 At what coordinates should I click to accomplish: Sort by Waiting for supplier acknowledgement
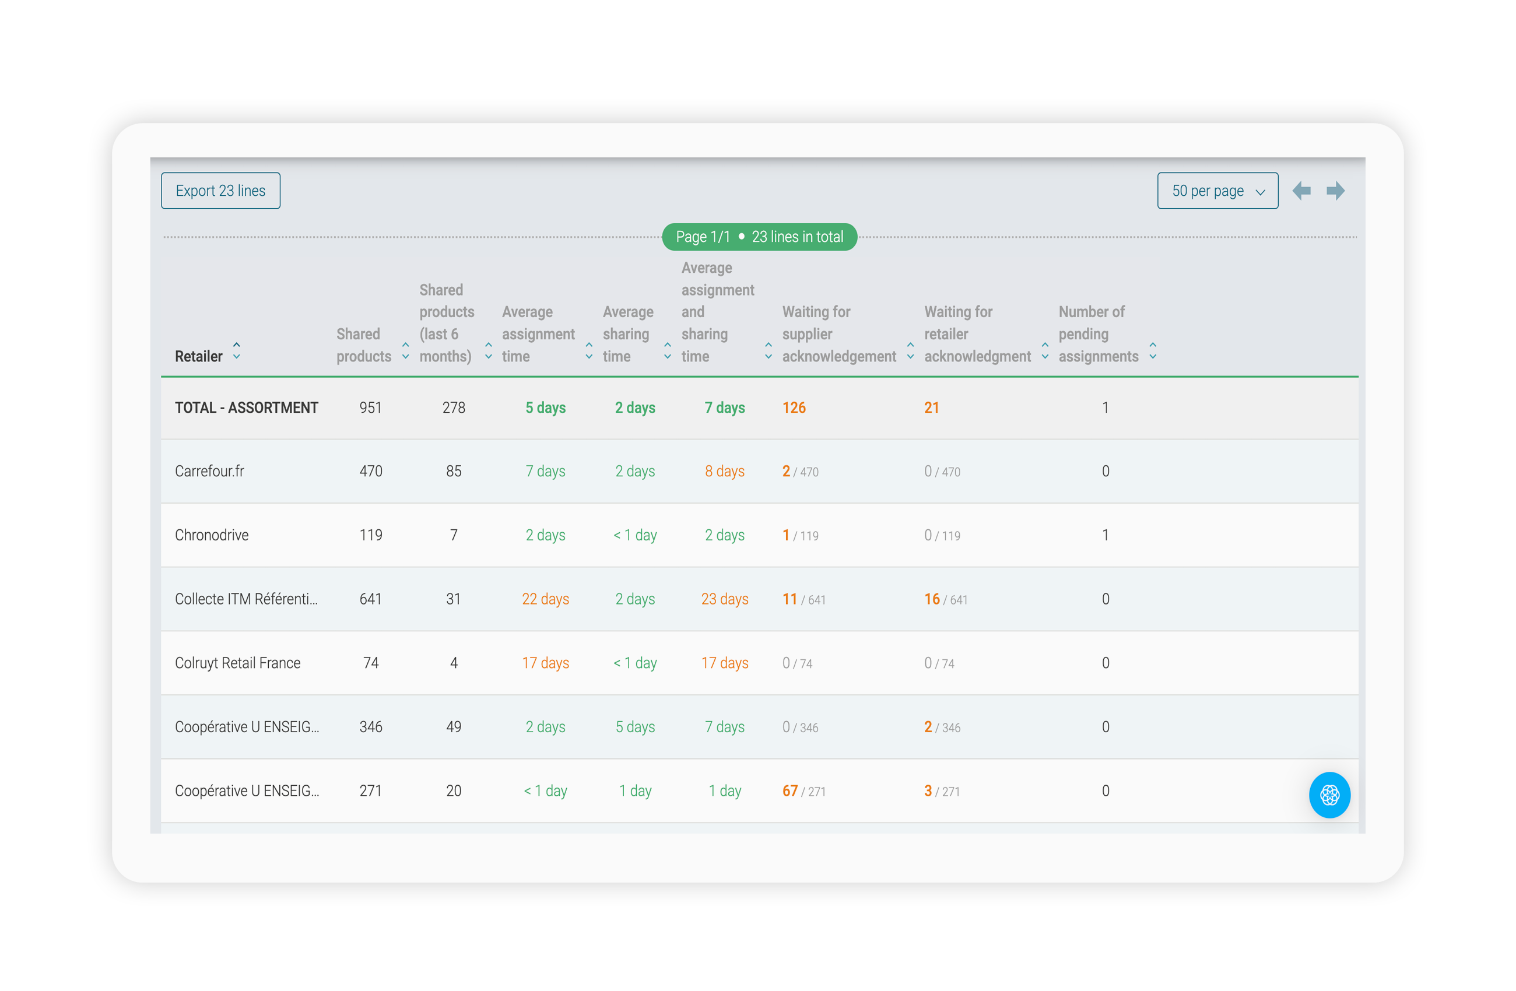(x=910, y=351)
